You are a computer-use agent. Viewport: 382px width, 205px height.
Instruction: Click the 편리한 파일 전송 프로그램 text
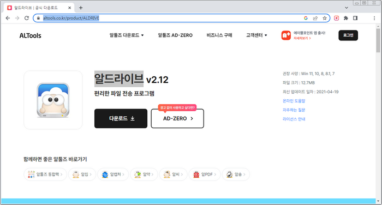(x=124, y=93)
